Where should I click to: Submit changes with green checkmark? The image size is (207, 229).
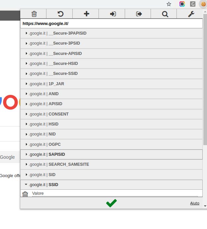111,203
